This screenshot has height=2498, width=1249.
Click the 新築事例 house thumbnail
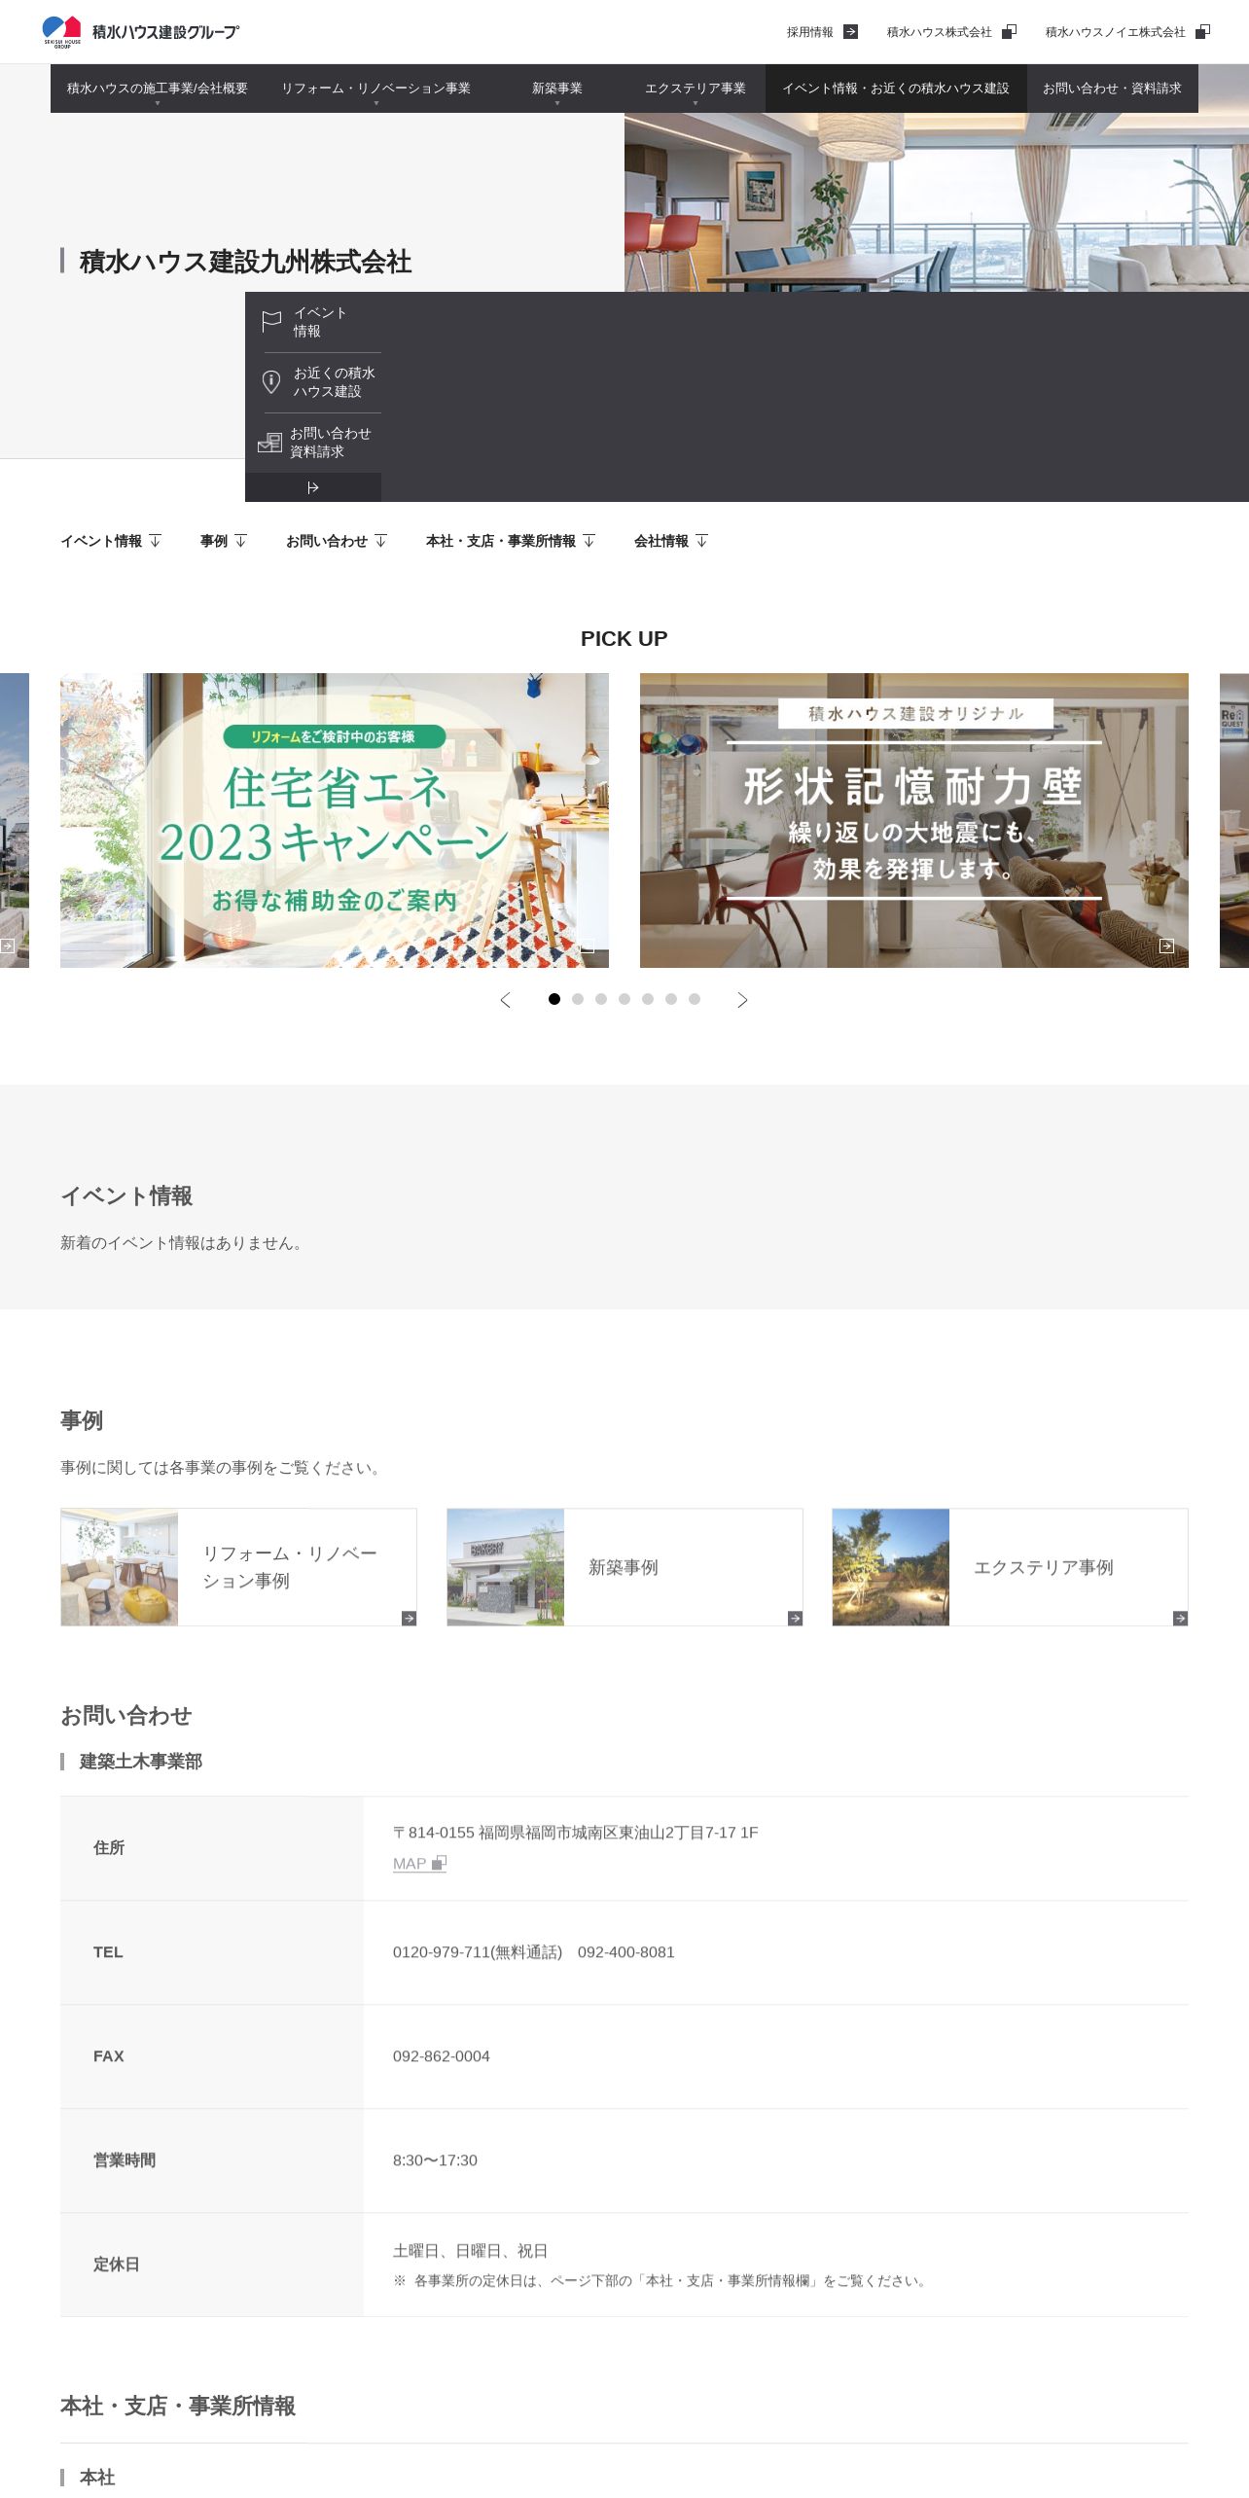click(506, 1567)
